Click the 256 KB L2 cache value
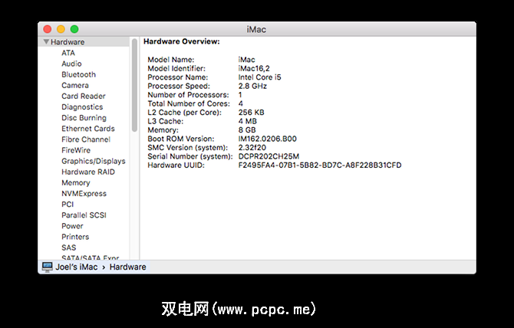 click(251, 113)
